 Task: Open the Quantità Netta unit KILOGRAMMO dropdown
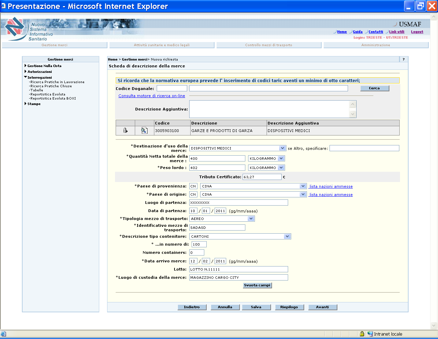tap(281, 158)
